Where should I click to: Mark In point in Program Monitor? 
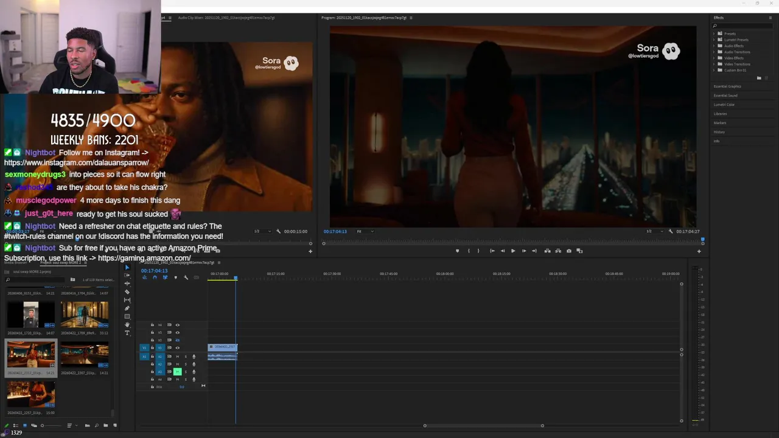point(469,251)
